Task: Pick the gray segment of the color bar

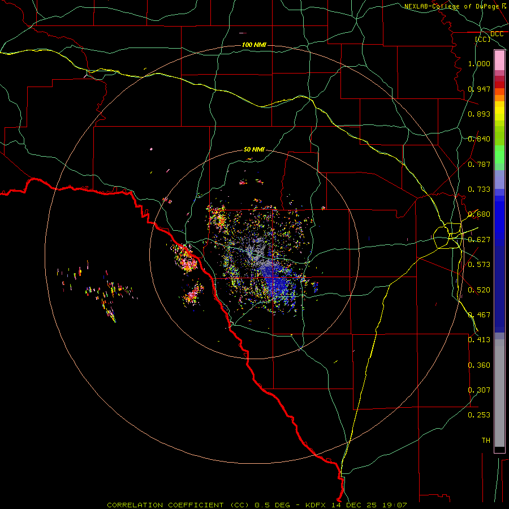Action: point(499,393)
